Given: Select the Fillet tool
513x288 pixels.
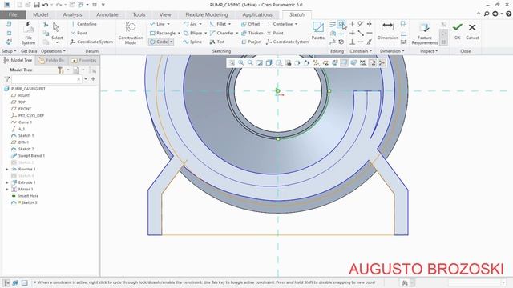Looking at the screenshot, I should coord(218,24).
